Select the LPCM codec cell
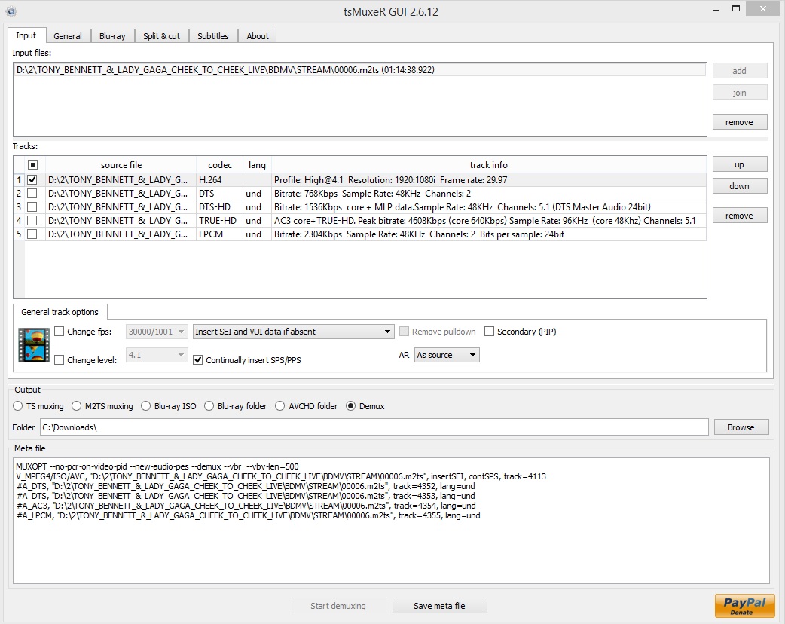Screen dimensions: 785x624 [219, 234]
